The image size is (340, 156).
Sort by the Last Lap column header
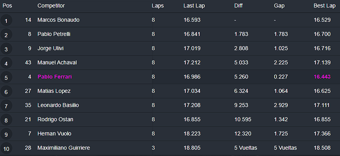pos(194,6)
